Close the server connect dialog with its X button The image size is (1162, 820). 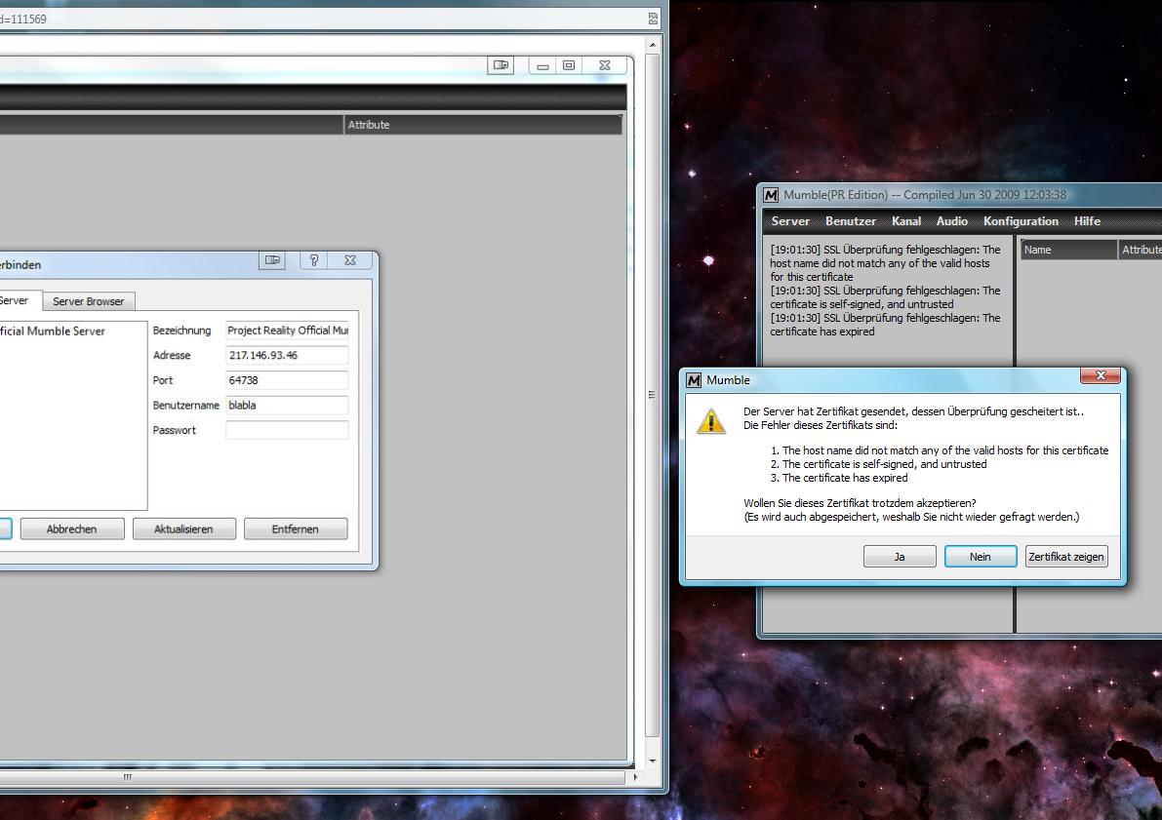[350, 260]
